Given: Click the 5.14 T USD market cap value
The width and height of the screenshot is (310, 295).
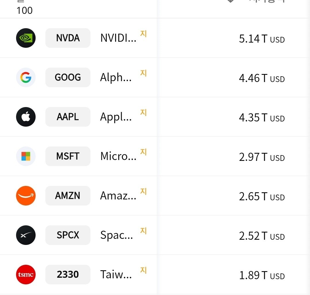Looking at the screenshot, I should click(262, 39).
